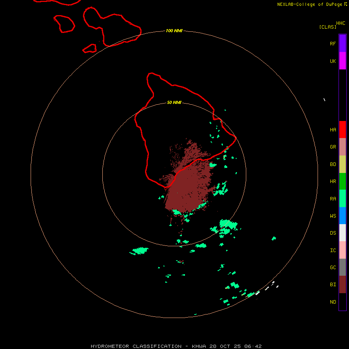Click the BI brown legend swatch

coord(342,285)
